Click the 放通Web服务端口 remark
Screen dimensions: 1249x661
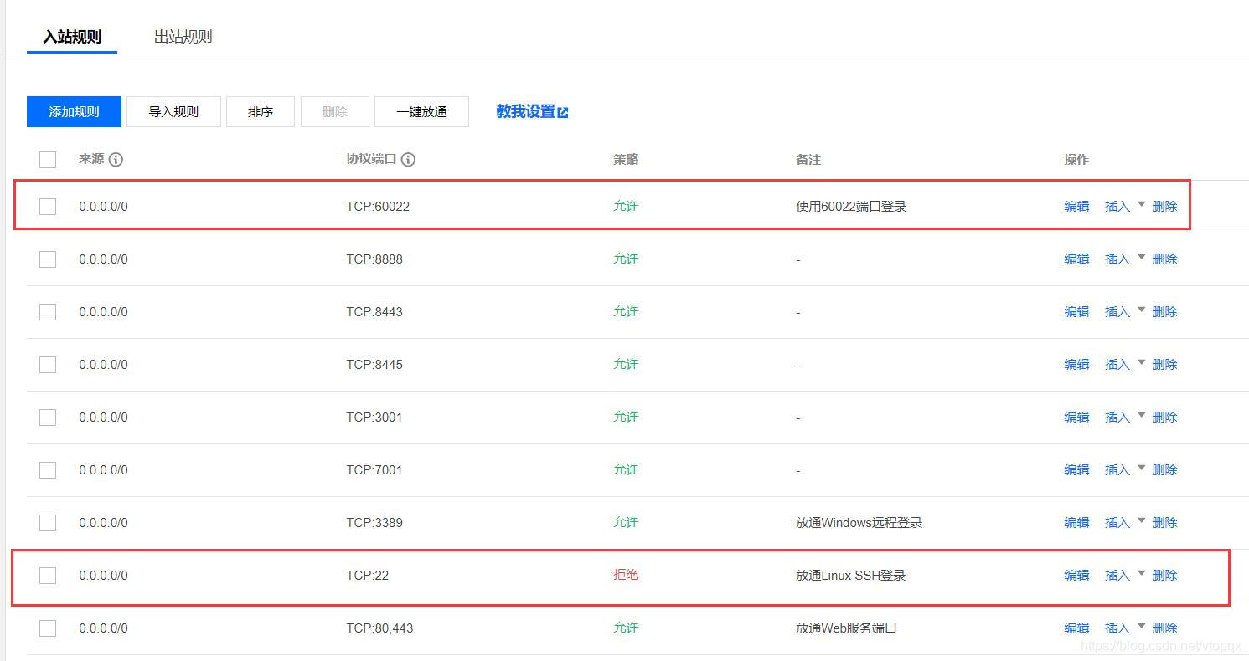pyautogui.click(x=846, y=628)
